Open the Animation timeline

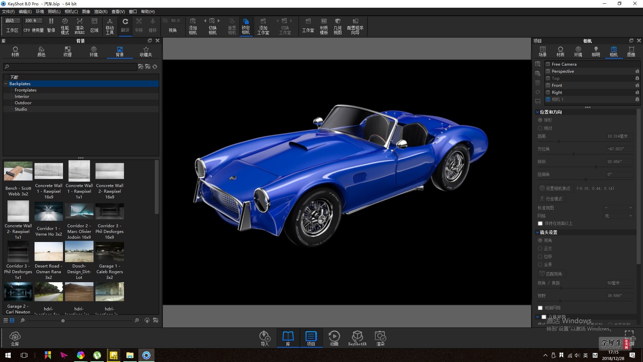[334, 338]
